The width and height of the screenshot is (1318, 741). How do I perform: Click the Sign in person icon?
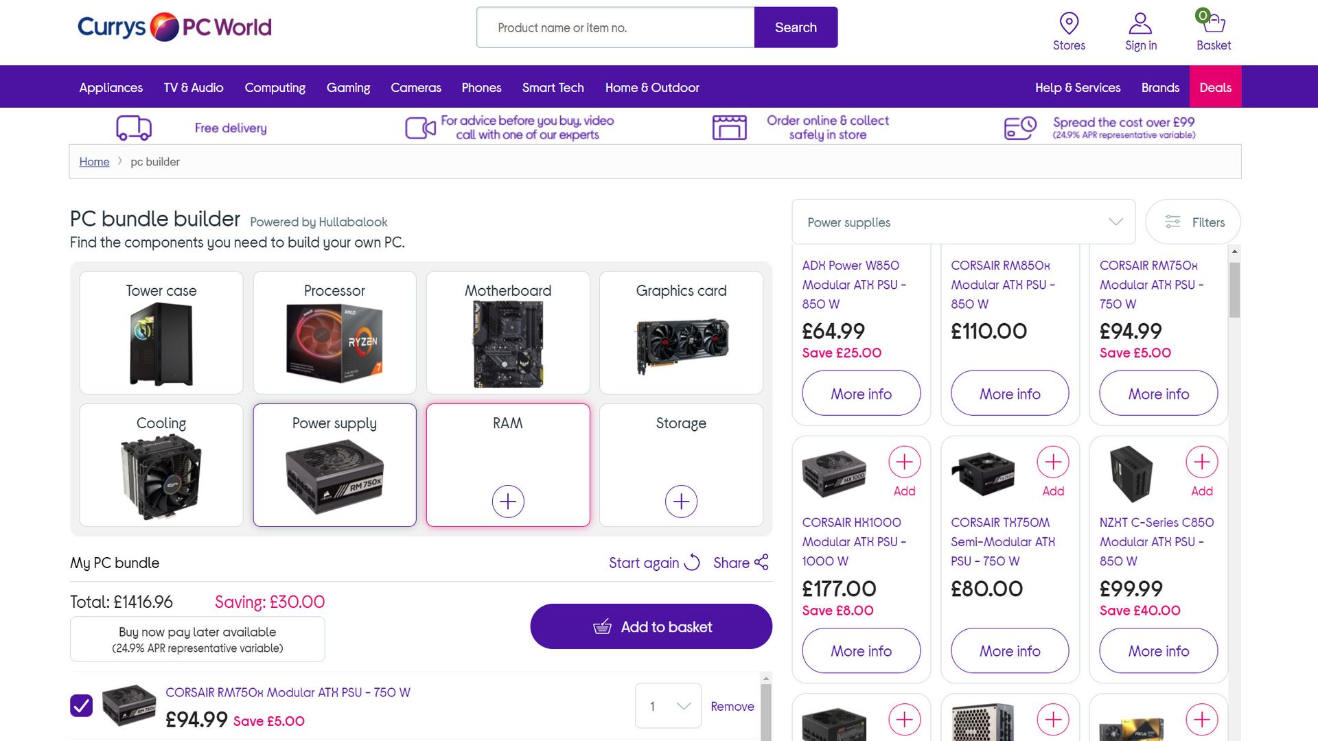pyautogui.click(x=1140, y=21)
